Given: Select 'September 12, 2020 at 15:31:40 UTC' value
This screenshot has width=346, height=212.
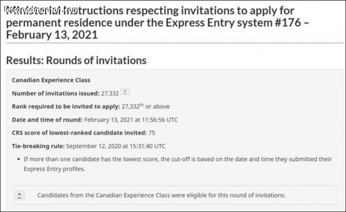Looking at the screenshot, I should (116, 146).
